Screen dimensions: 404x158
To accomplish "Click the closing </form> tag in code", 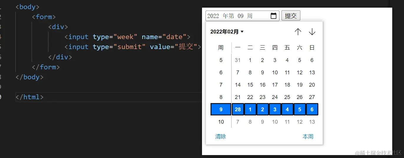I will coord(46,67).
